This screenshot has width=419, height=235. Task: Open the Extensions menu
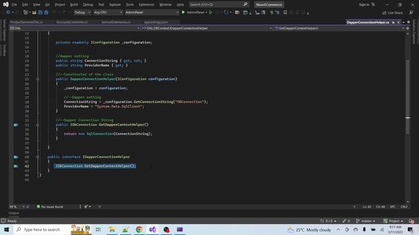pos(147,5)
